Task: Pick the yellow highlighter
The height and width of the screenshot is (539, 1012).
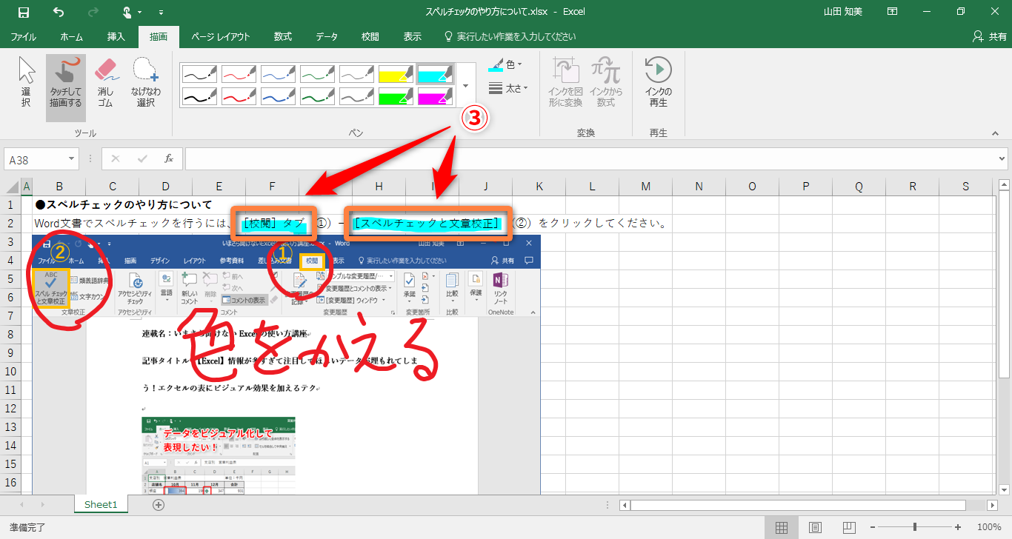Action: [x=396, y=74]
